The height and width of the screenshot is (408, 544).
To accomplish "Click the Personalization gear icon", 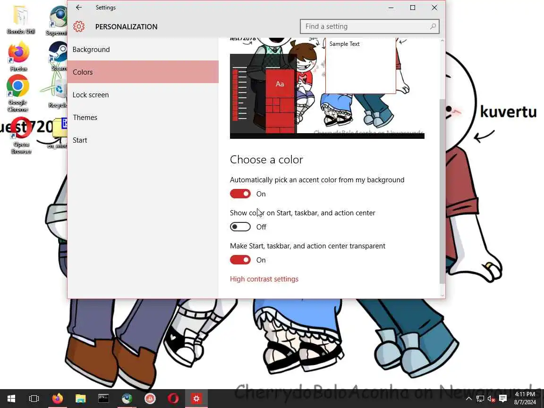I will click(79, 26).
